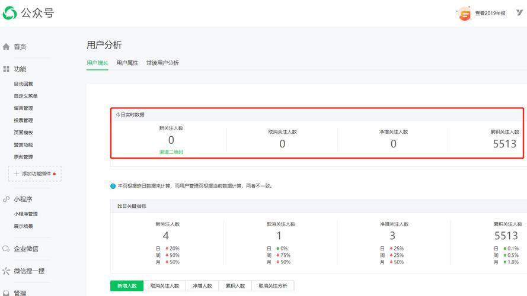The height and width of the screenshot is (296, 527).
Task: Open 投票管理 in the sidebar
Action: 24,120
